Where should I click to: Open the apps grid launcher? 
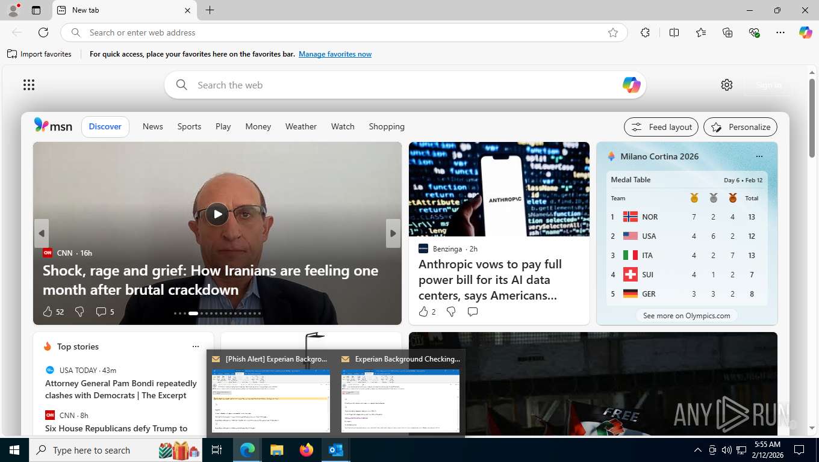coord(29,85)
